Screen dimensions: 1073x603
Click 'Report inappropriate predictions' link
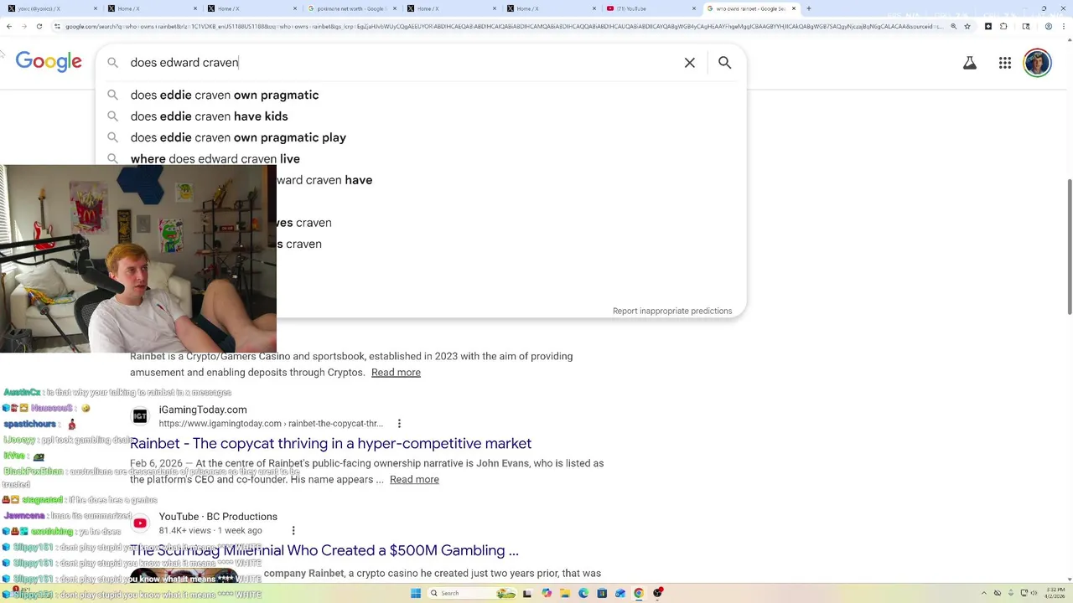coord(672,311)
